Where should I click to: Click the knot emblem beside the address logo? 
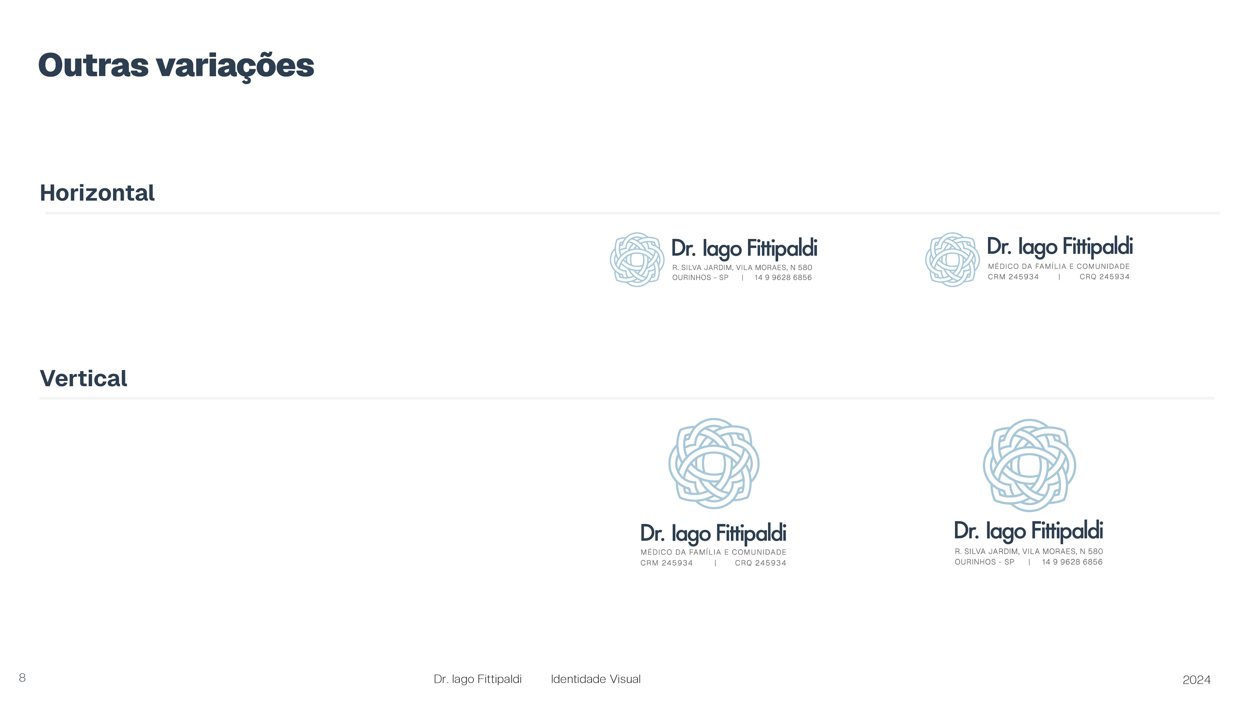coord(637,260)
